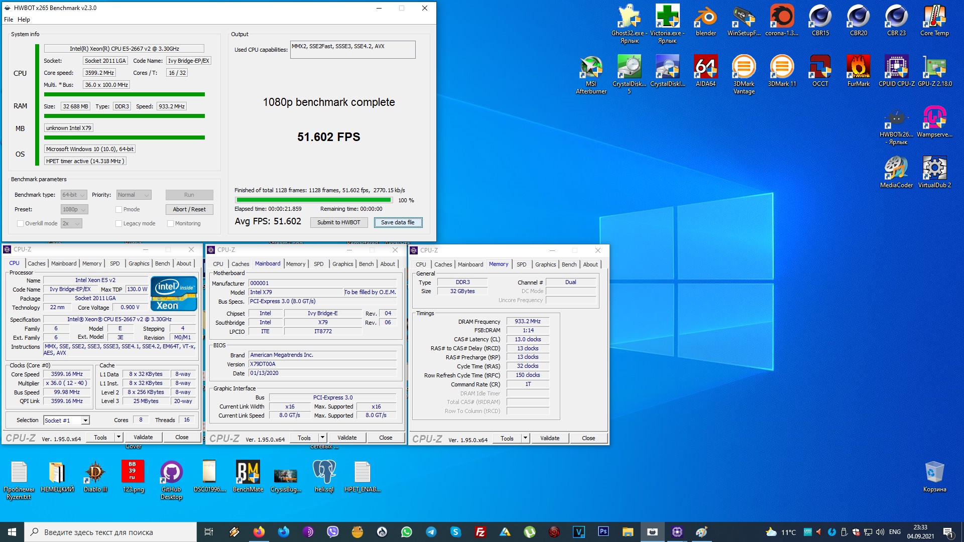Click the Windows Start button

click(12, 531)
